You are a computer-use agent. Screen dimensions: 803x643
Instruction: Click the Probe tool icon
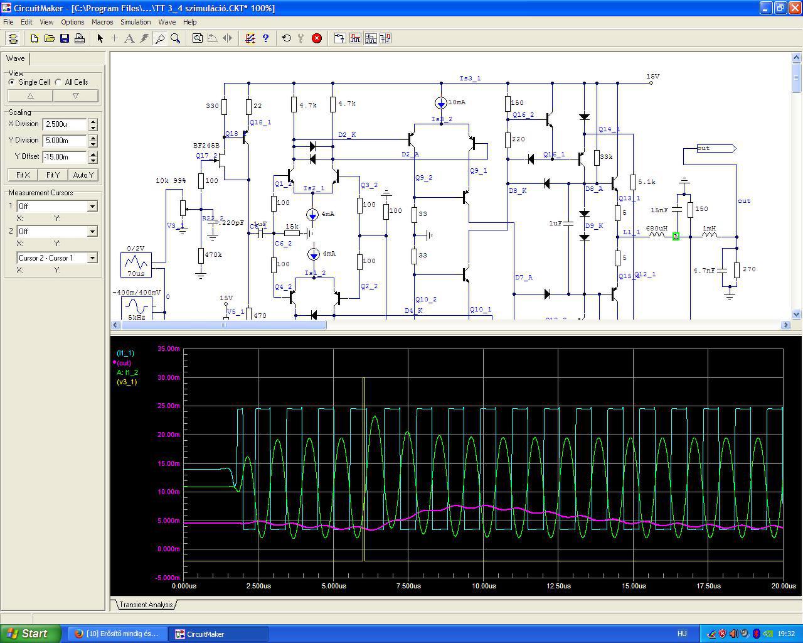(160, 38)
